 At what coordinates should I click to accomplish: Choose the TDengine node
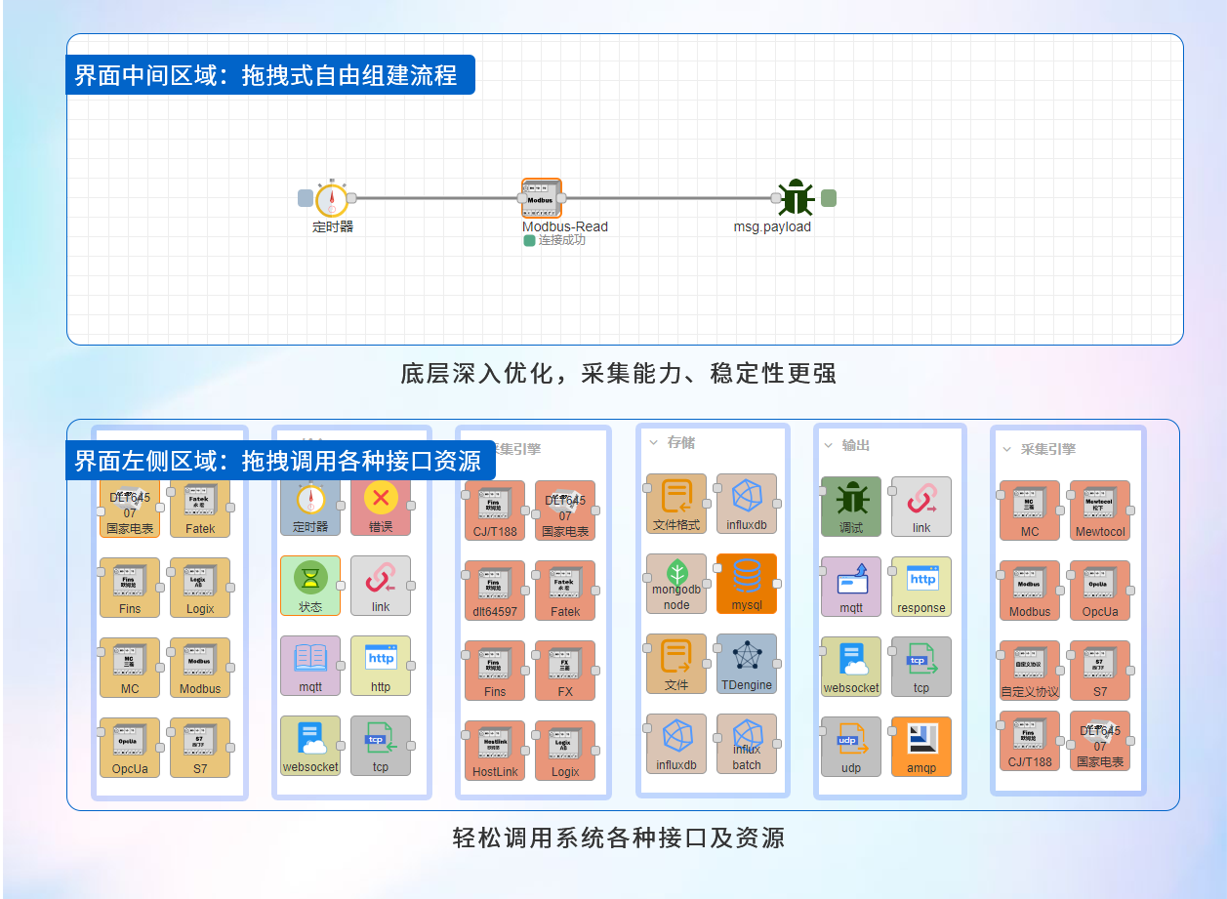(x=747, y=664)
